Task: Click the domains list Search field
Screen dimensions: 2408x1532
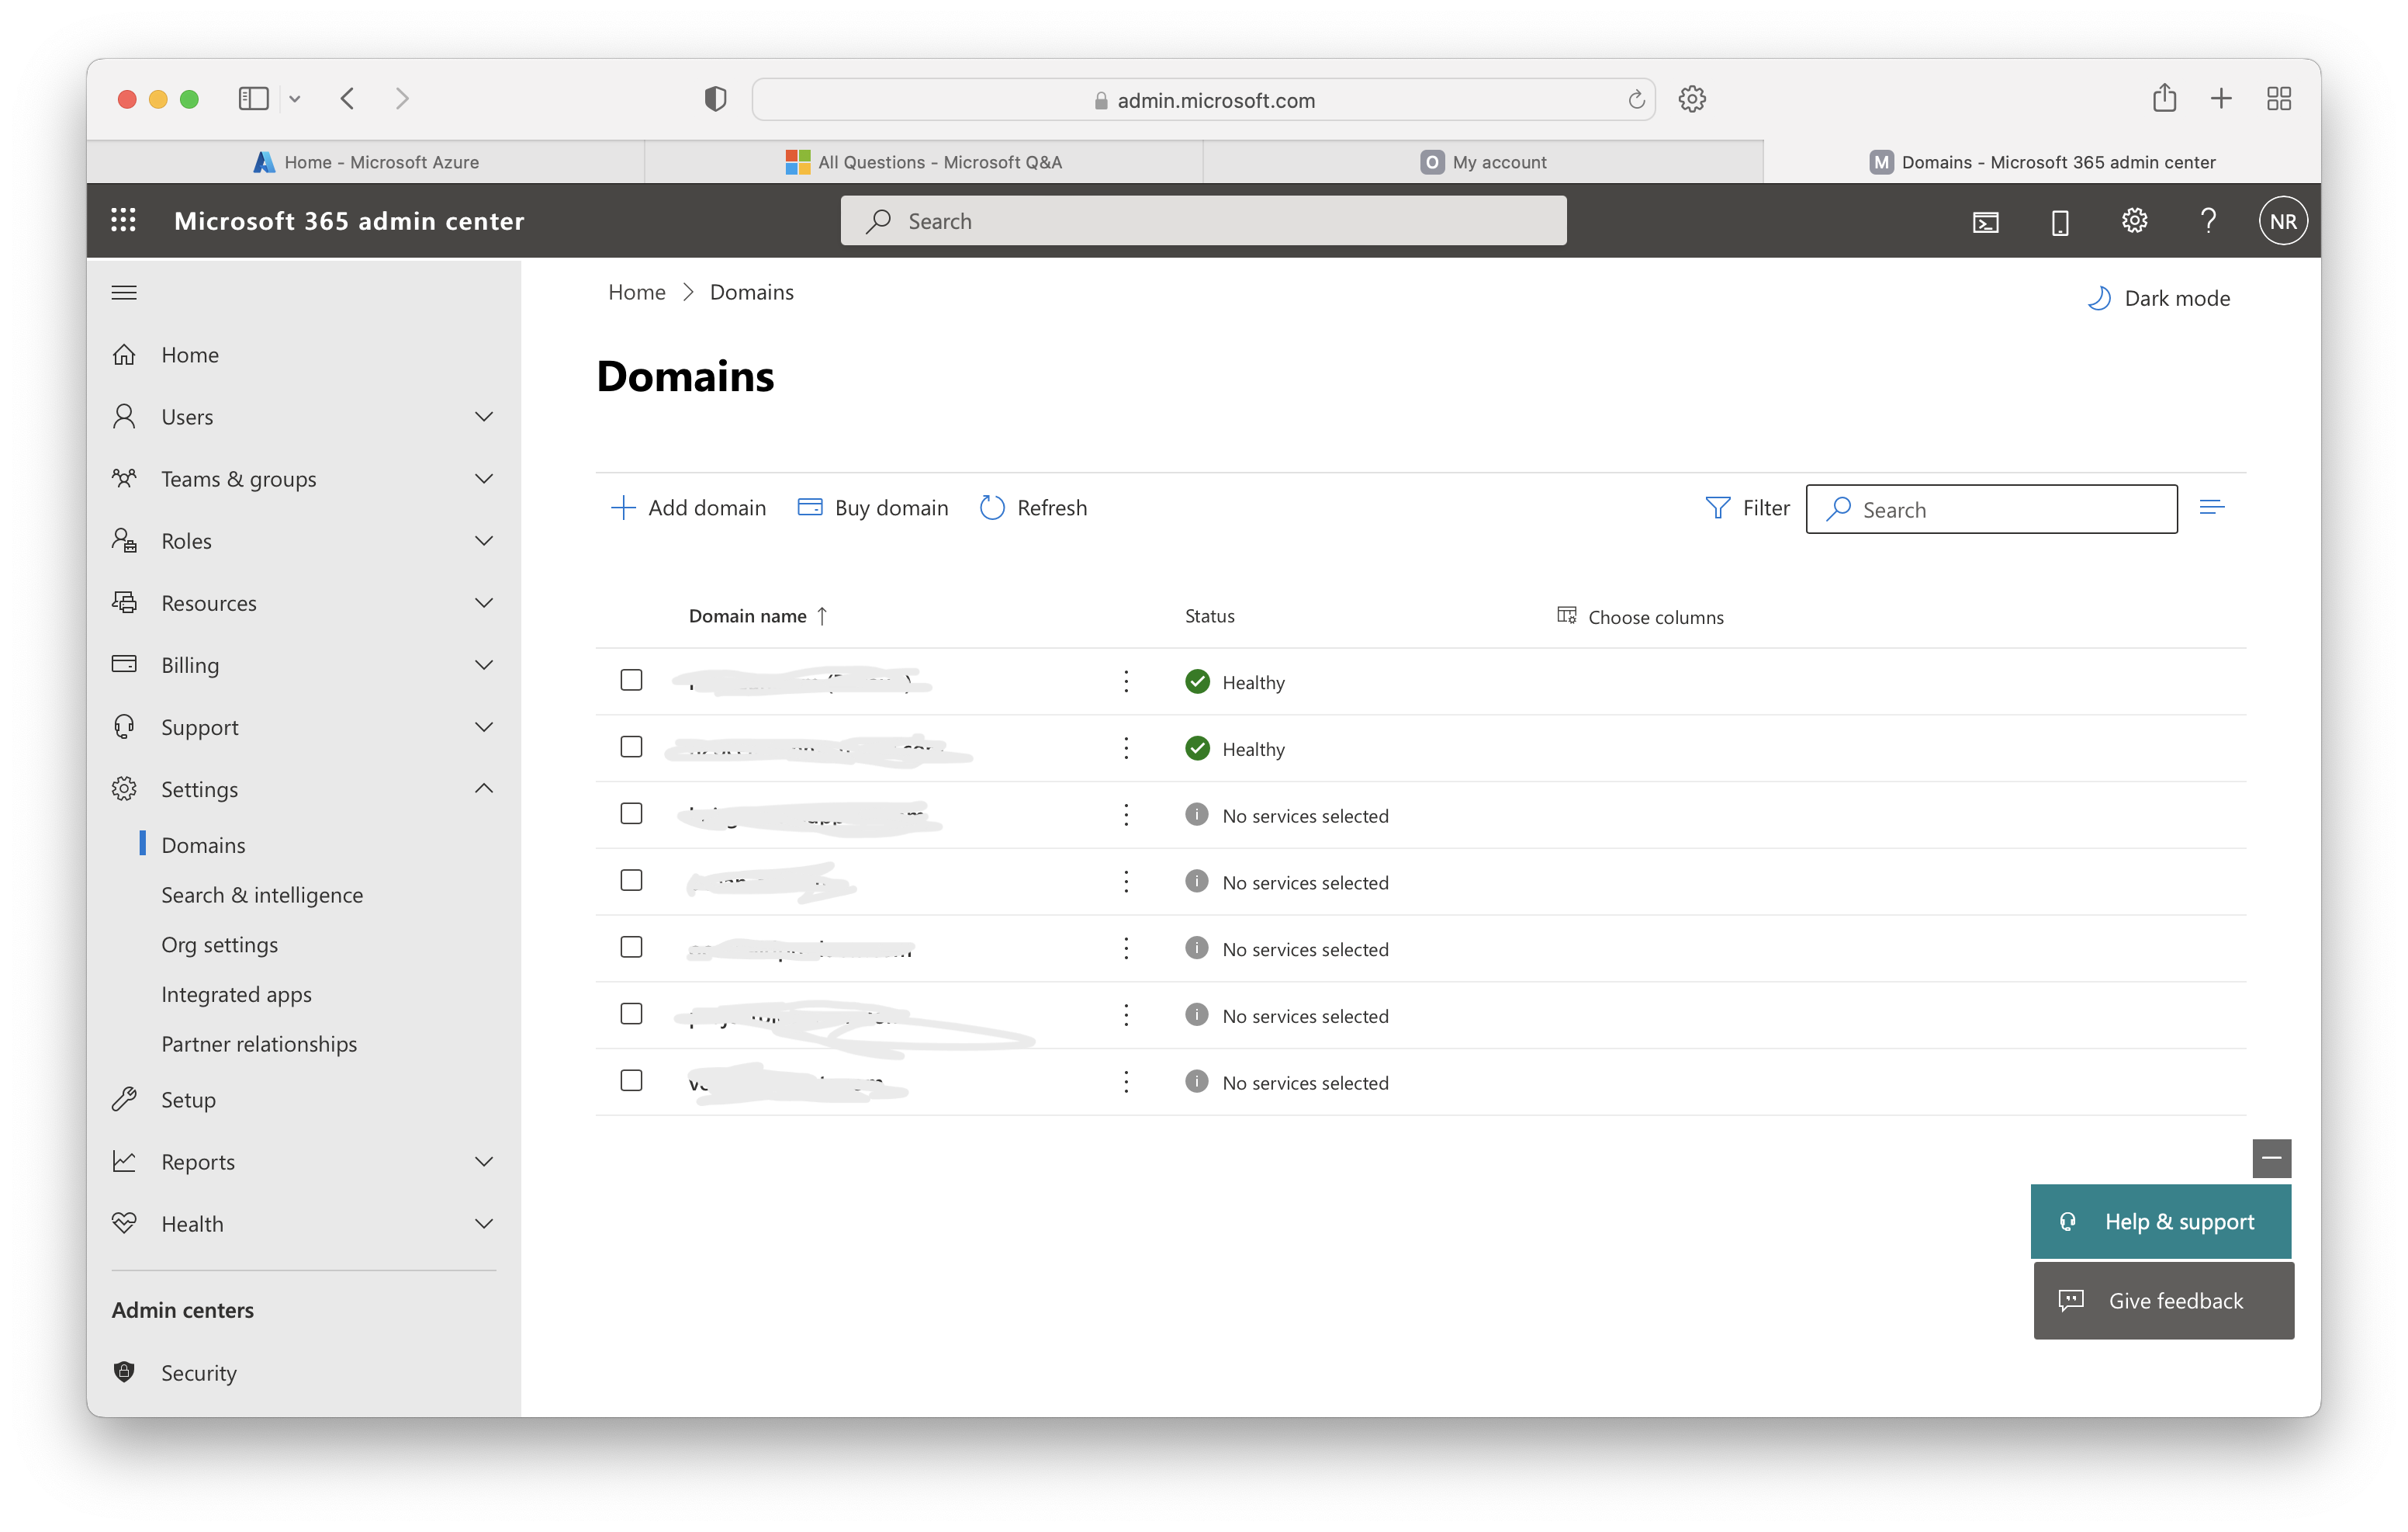Action: (x=1991, y=509)
